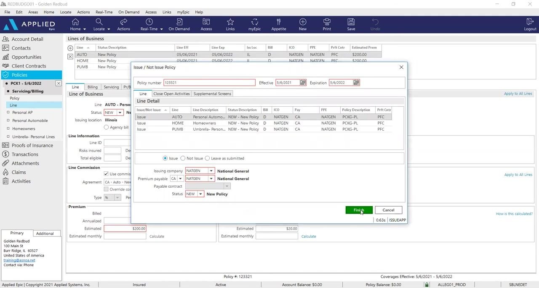Click the Cancel button
Image resolution: width=539 pixels, height=288 pixels.
pyautogui.click(x=388, y=210)
